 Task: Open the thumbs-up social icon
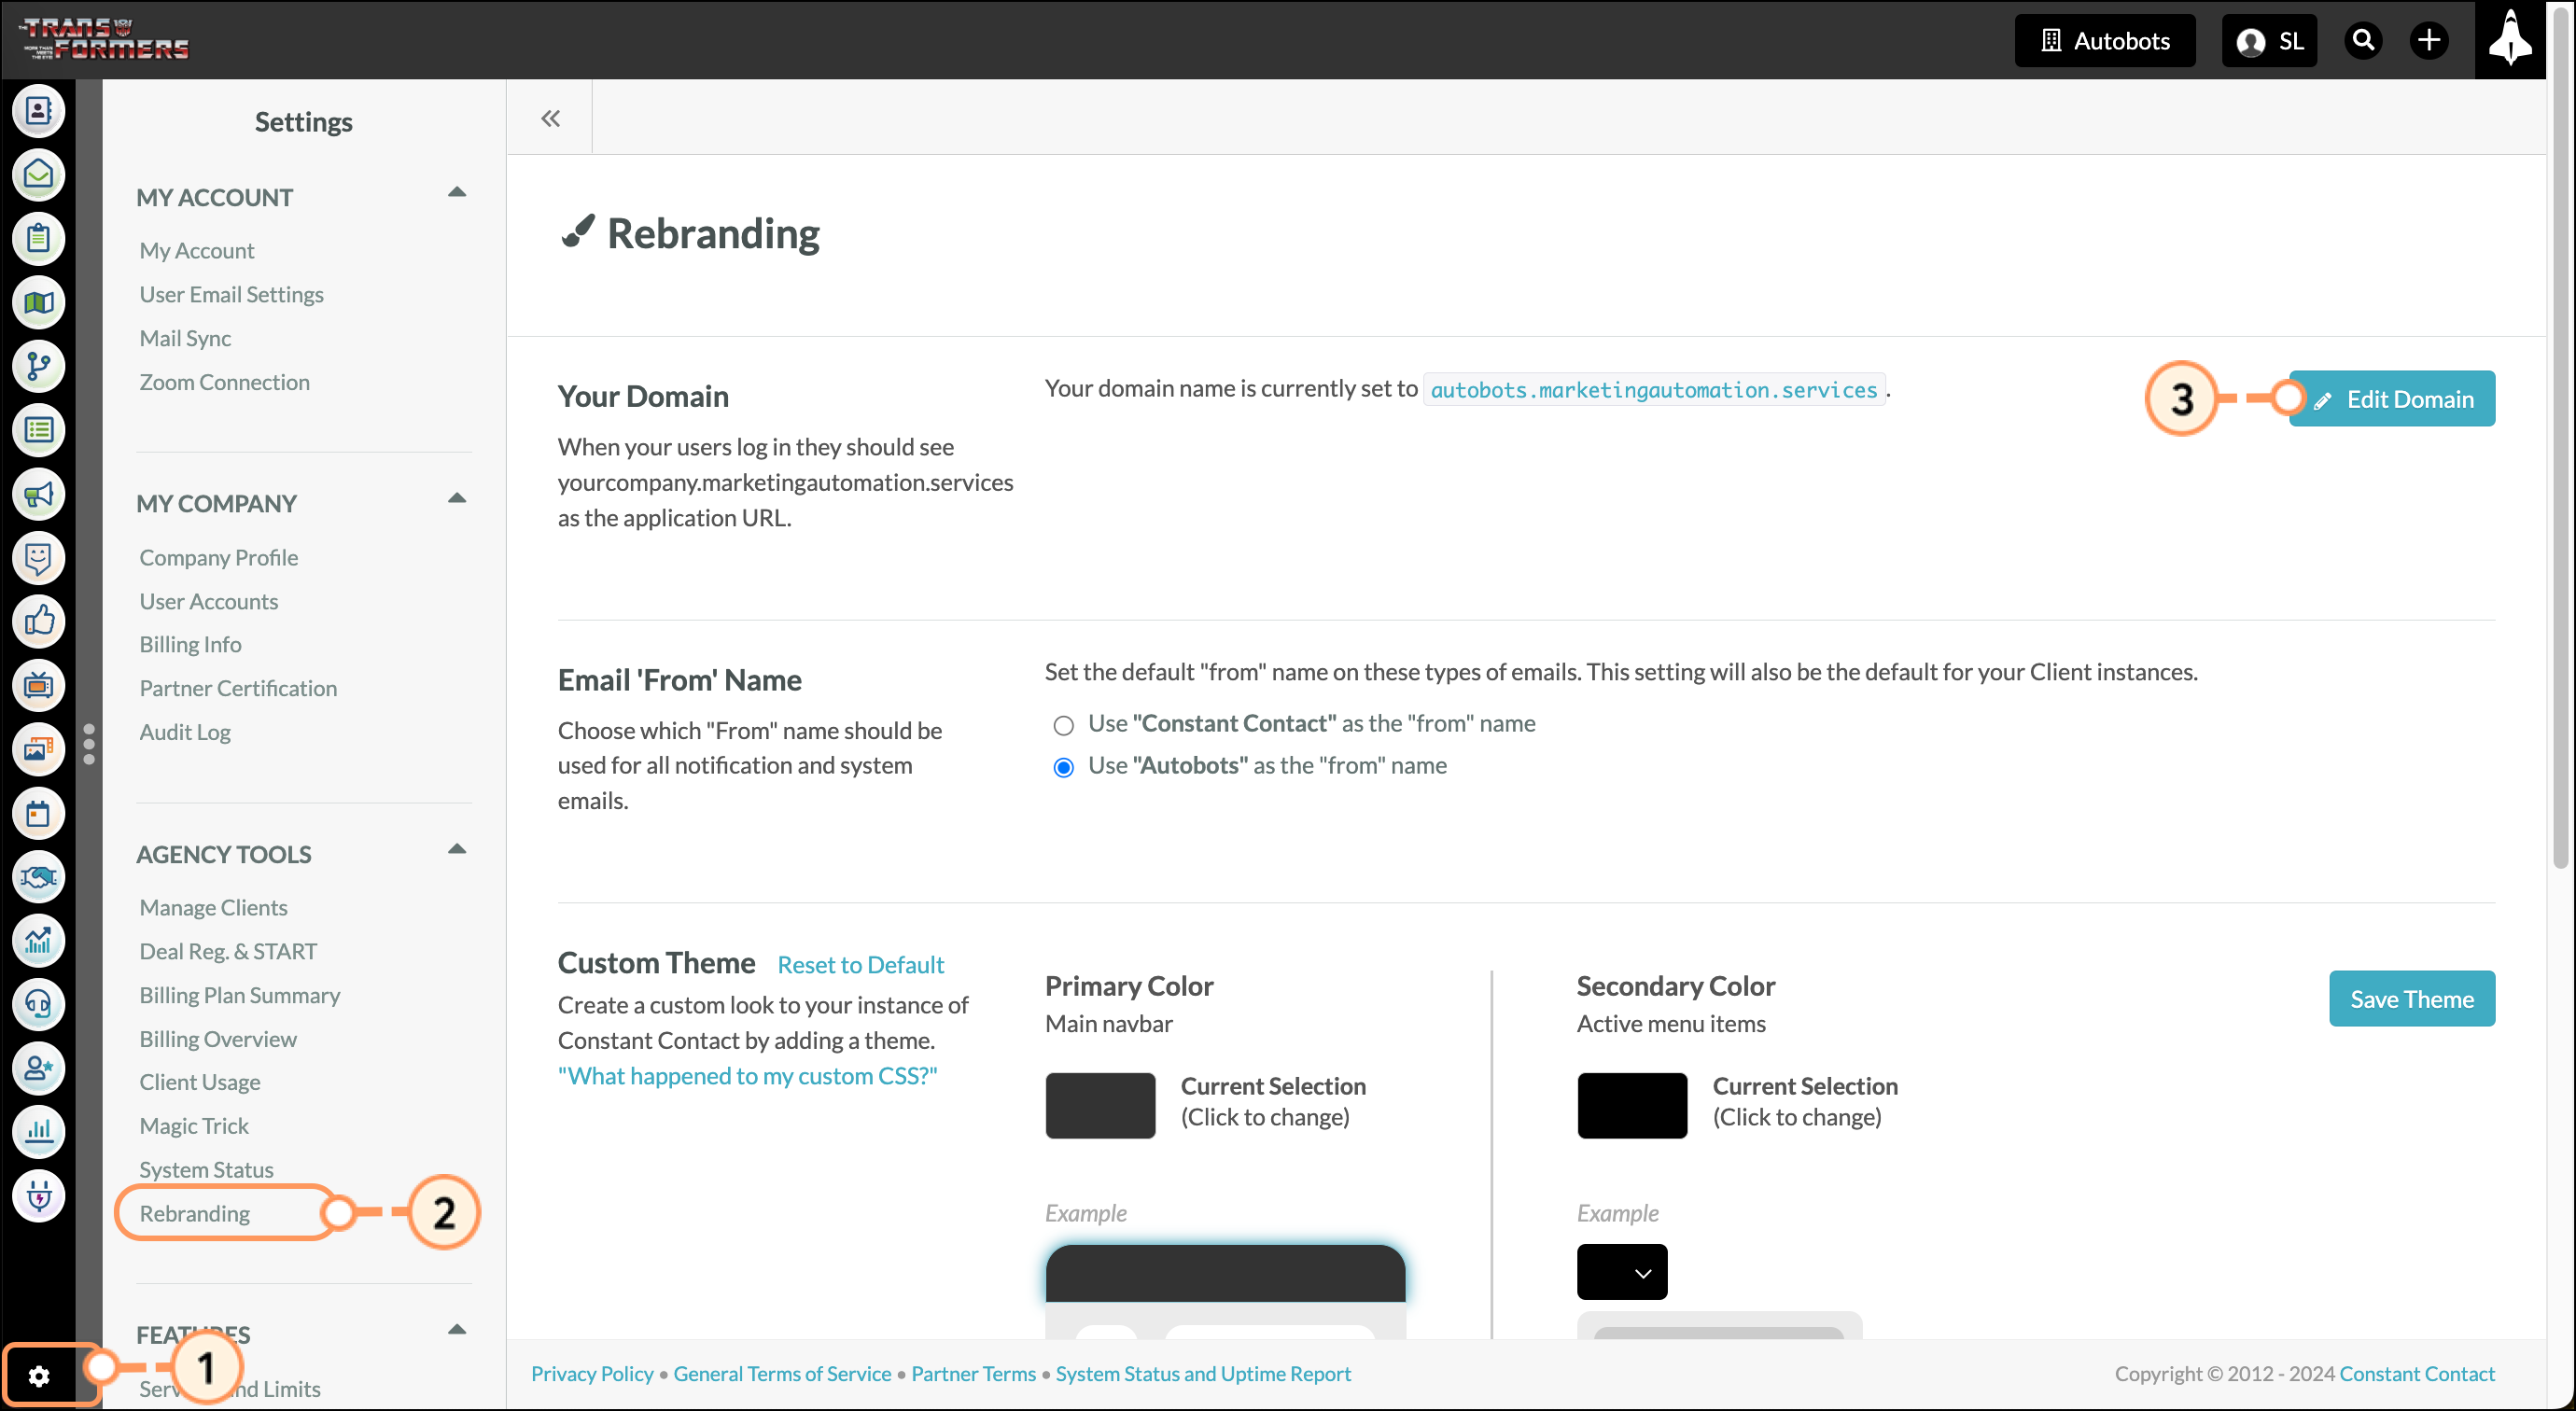pyautogui.click(x=38, y=622)
